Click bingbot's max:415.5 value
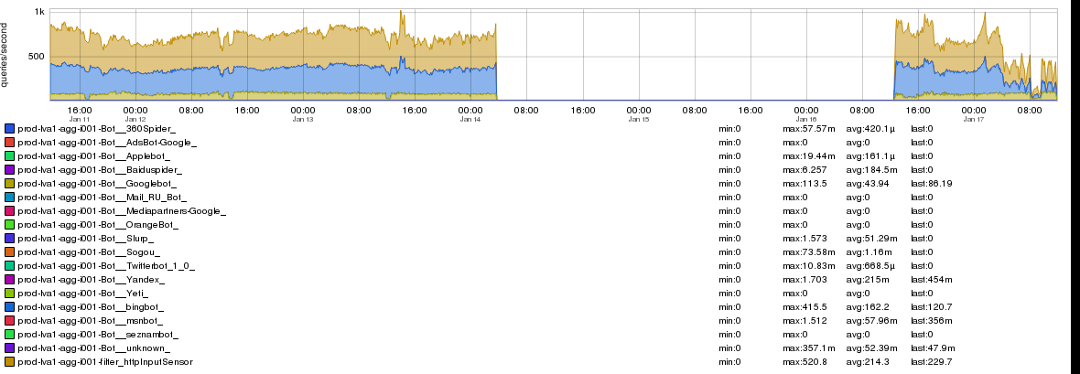The image size is (1080, 374). (x=803, y=307)
